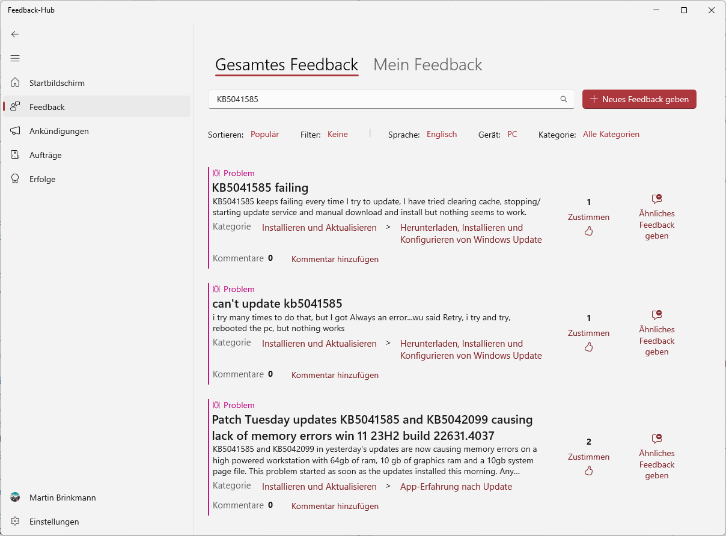Click 'Installieren und Aktualisieren' under Patch Tuesday post
Image resolution: width=726 pixels, height=536 pixels.
(319, 486)
